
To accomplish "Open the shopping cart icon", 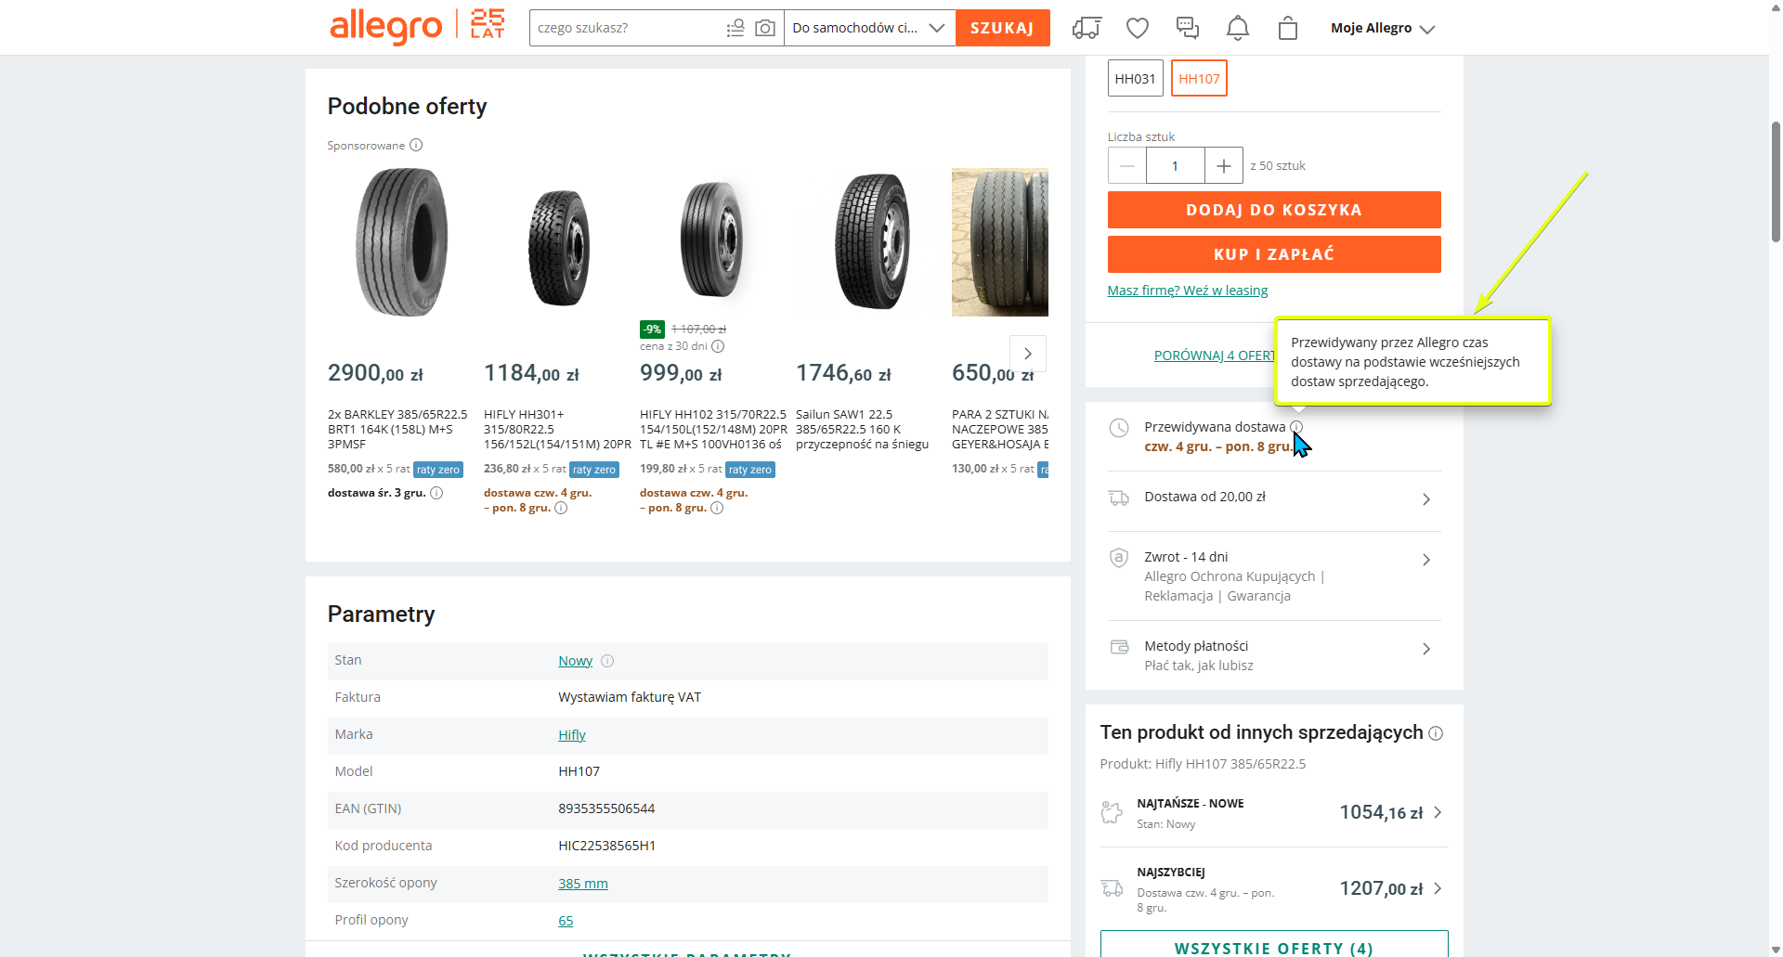I will click(x=1287, y=28).
